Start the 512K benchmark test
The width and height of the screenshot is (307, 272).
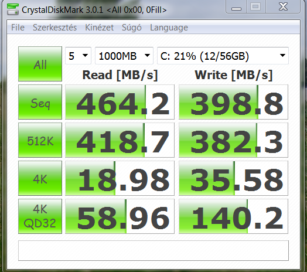40,140
